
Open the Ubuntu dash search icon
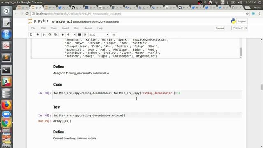click(7, 11)
